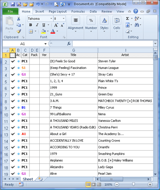Image resolution: width=160 pixels, height=190 pixels.
Task: Select the checkmark in the Stray Cats row
Action: [13, 75]
